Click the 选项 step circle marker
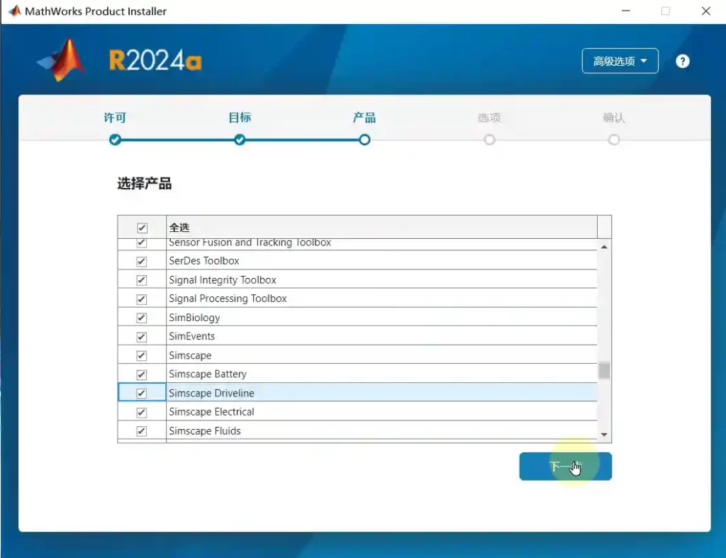The image size is (726, 558). 489,140
